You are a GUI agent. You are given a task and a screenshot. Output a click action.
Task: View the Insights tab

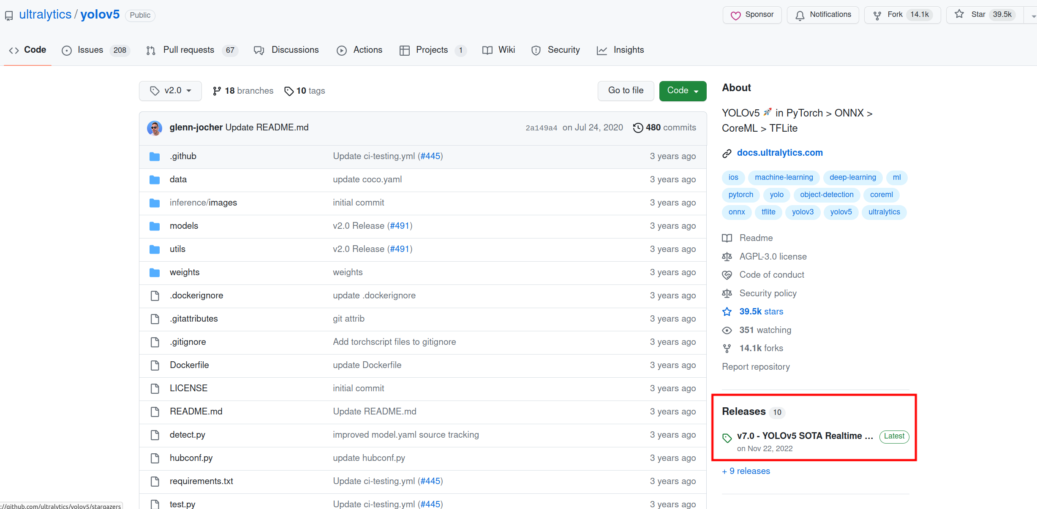pyautogui.click(x=621, y=50)
